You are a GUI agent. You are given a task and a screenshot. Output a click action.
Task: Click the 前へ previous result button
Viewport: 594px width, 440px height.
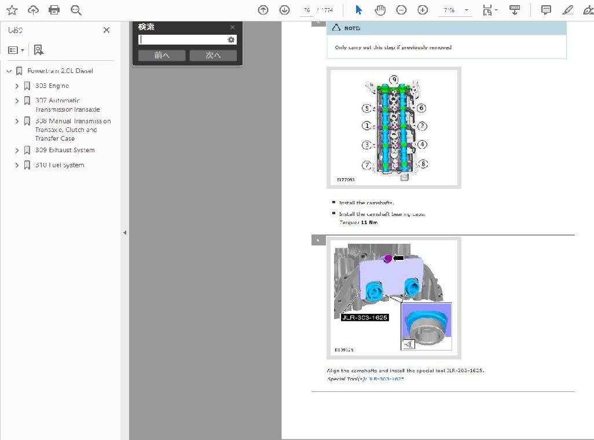pos(162,56)
